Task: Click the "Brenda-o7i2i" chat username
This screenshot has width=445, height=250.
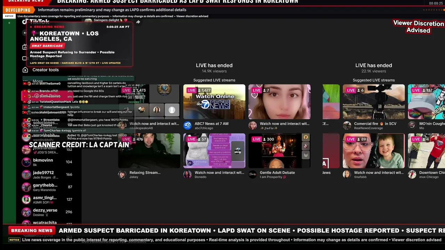Action: coord(49,91)
